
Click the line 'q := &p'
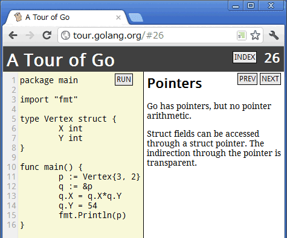coord(76,187)
